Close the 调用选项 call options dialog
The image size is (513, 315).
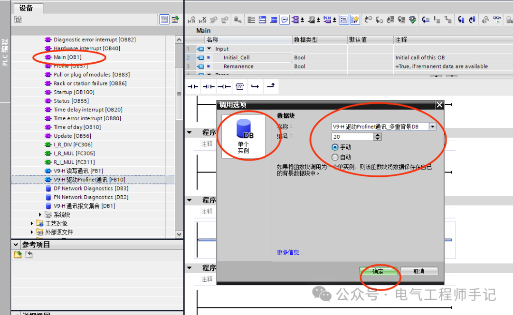[x=439, y=105]
